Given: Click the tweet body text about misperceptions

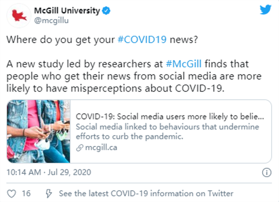Looking at the screenshot, I should click(x=134, y=76).
